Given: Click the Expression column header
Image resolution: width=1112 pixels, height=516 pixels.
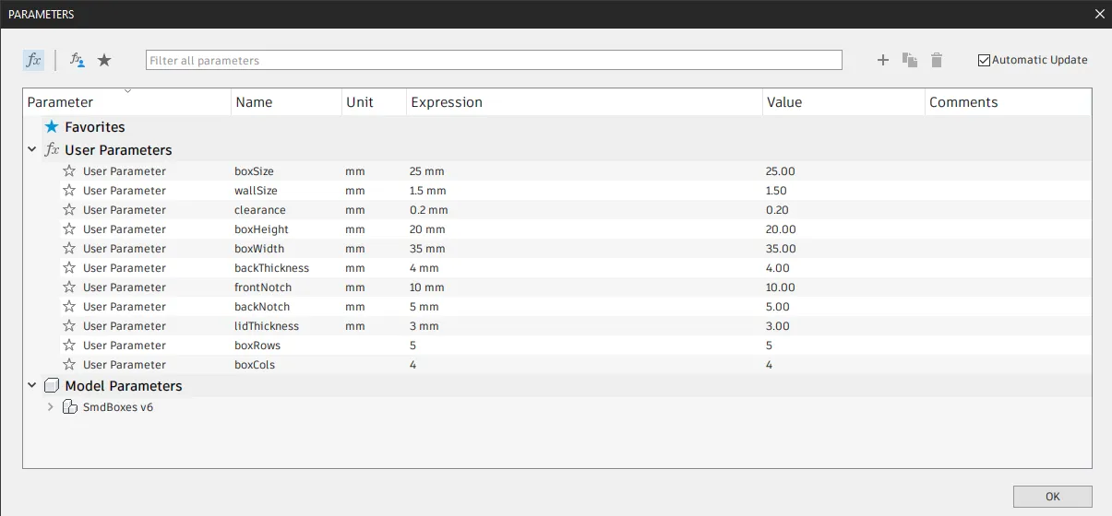Looking at the screenshot, I should click(x=447, y=102).
